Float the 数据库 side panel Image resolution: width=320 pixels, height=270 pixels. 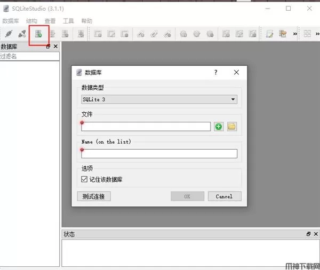[x=48, y=47]
